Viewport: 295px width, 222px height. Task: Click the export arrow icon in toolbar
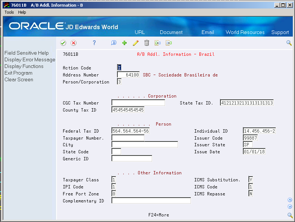click(x=169, y=43)
